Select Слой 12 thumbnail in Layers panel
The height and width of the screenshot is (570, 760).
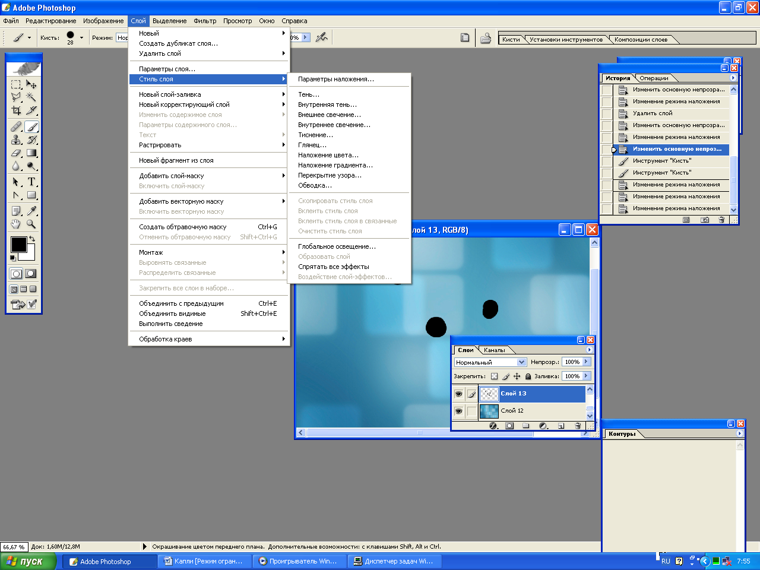point(489,411)
